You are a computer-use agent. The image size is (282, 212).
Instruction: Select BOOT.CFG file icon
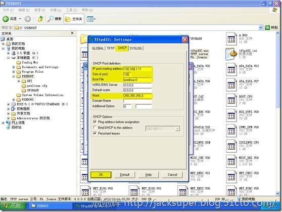click(231, 100)
